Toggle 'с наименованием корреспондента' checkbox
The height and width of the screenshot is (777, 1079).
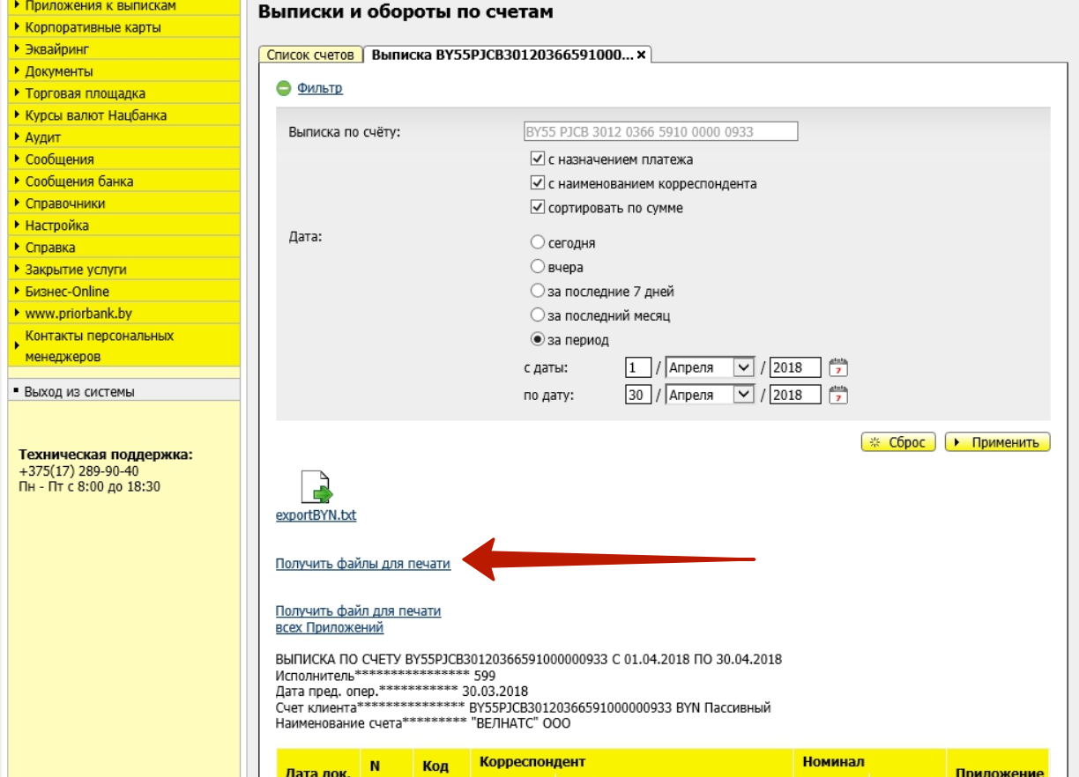coord(537,183)
